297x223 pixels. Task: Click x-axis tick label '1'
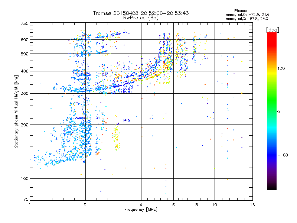pyautogui.click(x=30, y=205)
